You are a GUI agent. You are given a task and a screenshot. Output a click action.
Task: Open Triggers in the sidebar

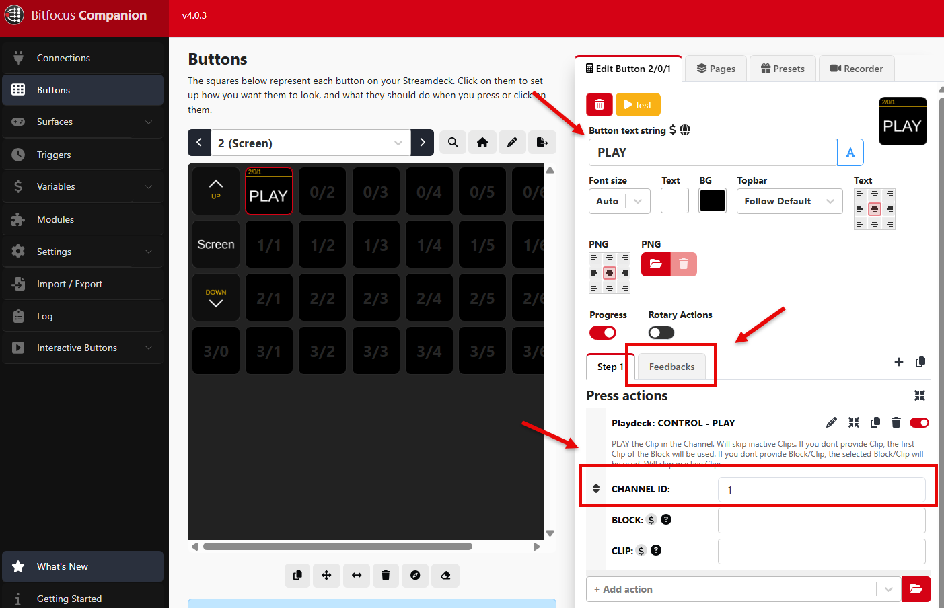click(83, 155)
